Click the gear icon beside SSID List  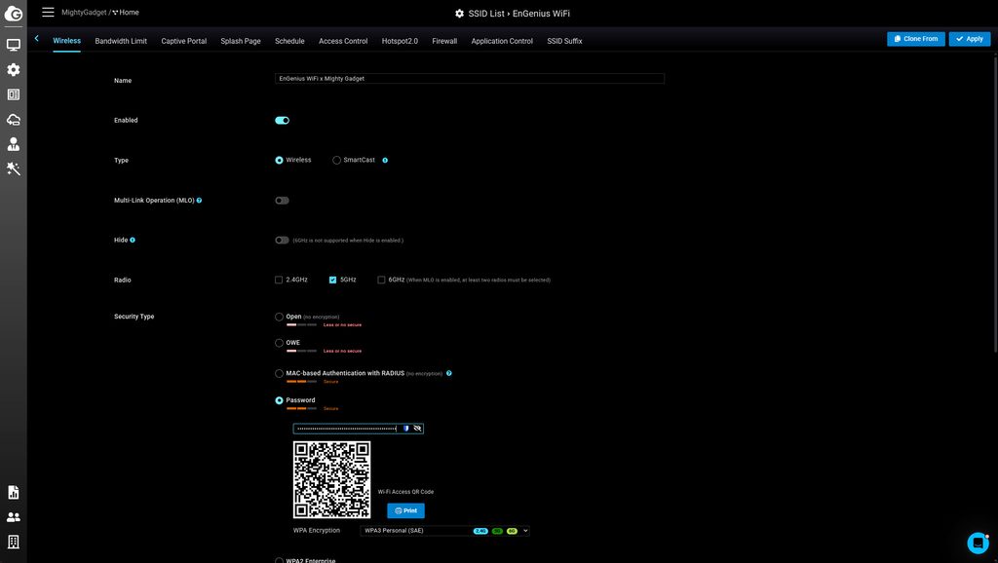[460, 14]
